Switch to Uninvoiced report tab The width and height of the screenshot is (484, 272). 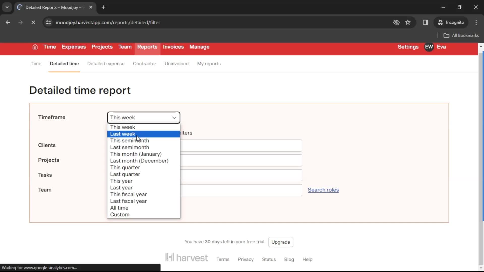coord(176,64)
